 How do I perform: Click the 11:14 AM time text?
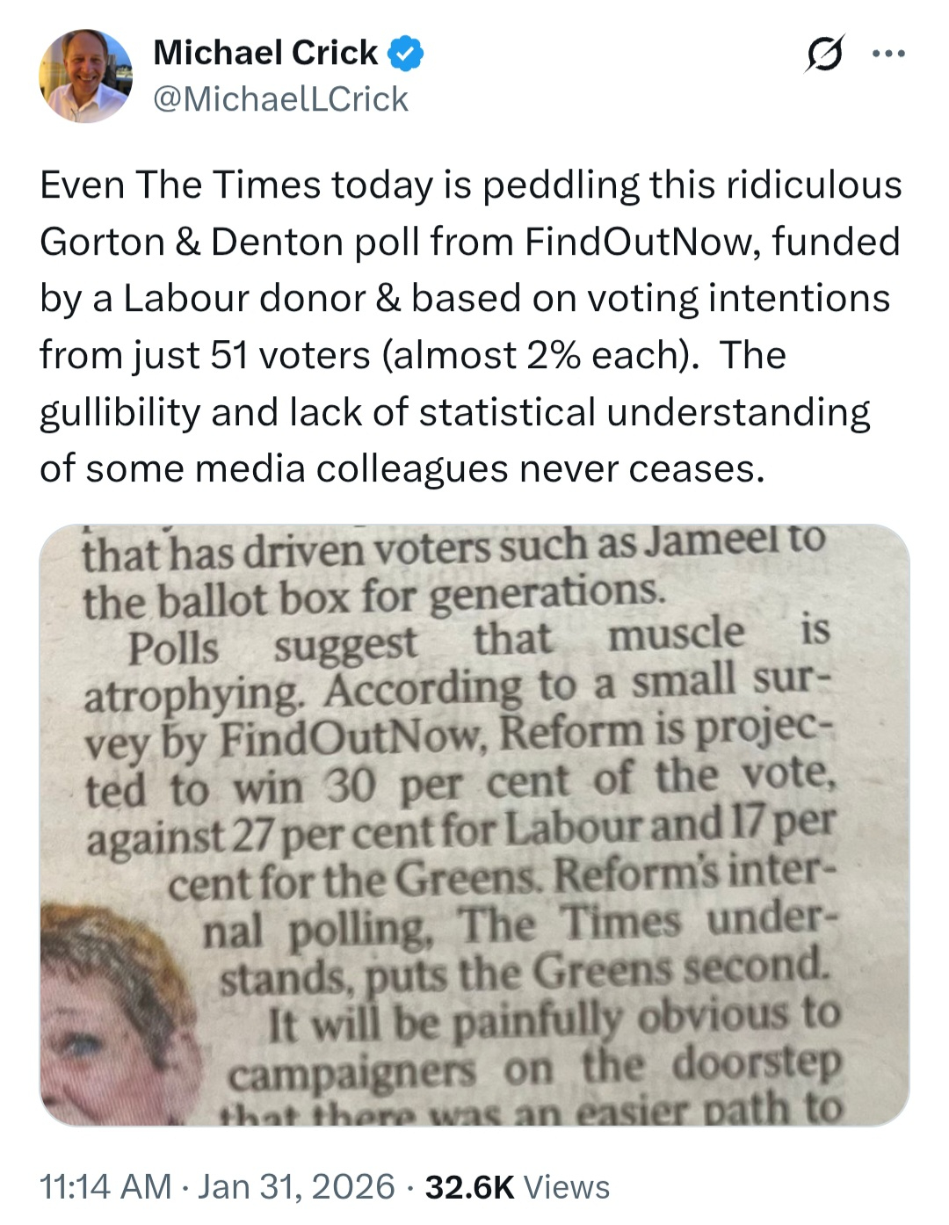click(105, 1186)
